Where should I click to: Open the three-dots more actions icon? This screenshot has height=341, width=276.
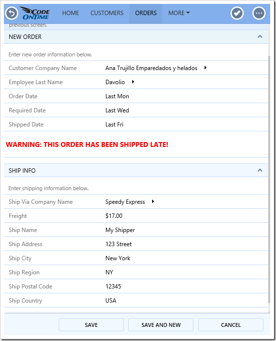pos(259,13)
